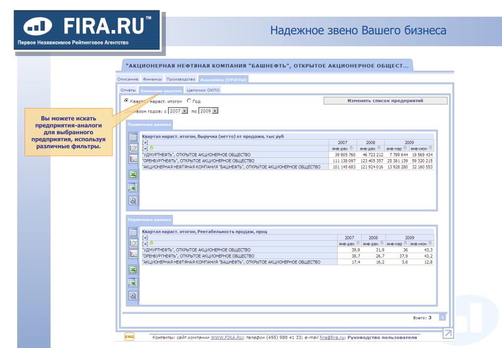Viewport: 502px width, 348px height.
Task: Go to page 1 in the pager
Action: click(x=443, y=318)
